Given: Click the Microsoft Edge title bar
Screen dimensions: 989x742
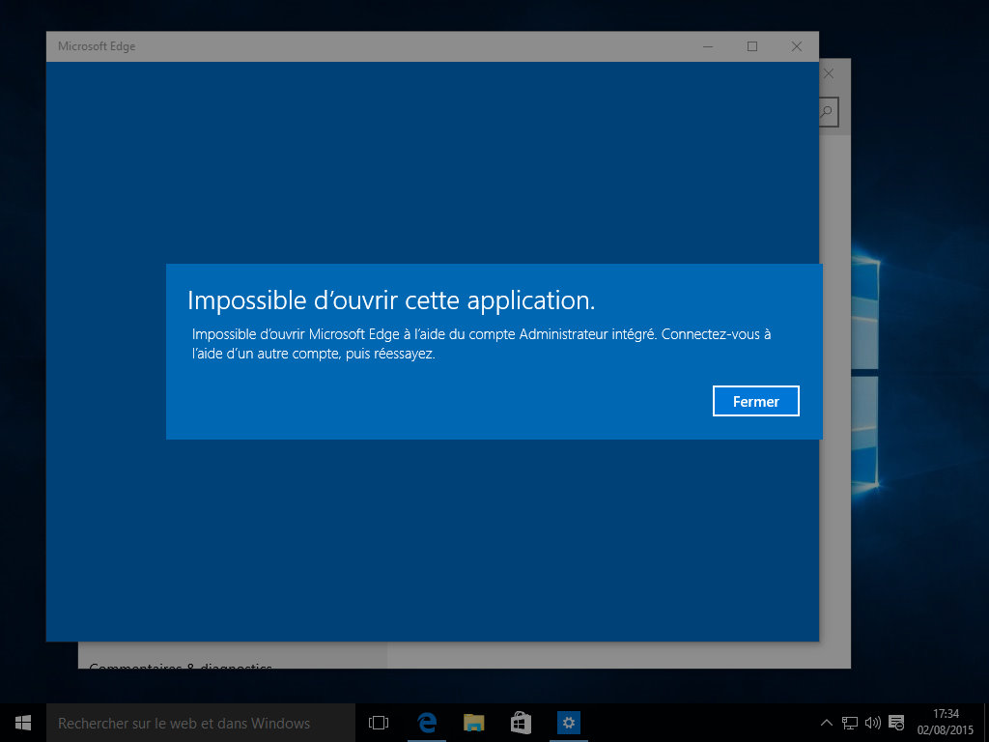Looking at the screenshot, I should tap(386, 46).
